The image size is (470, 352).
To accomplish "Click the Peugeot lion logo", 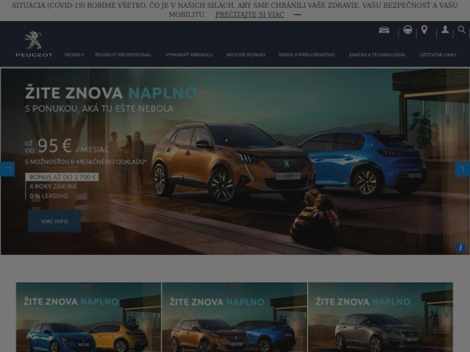I will (x=34, y=44).
